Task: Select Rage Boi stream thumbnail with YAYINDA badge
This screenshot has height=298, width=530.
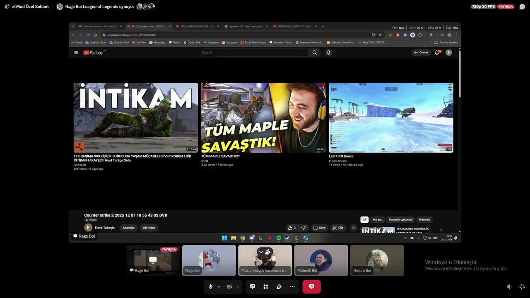Action: [x=153, y=260]
